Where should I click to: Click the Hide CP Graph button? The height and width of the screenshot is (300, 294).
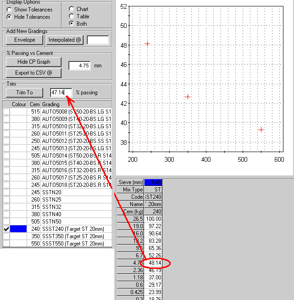pos(33,62)
